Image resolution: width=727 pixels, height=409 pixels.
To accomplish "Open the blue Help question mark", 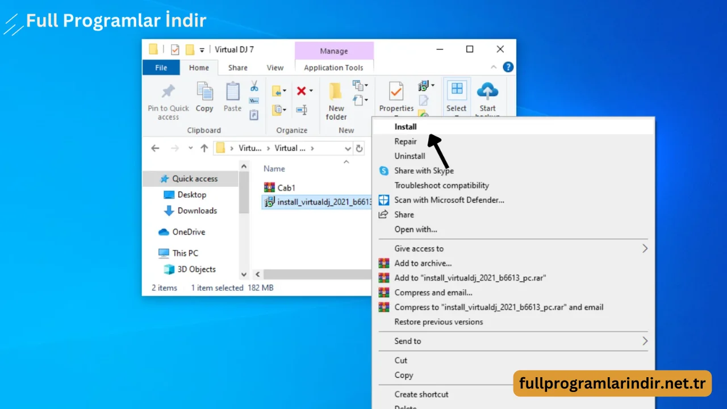I will [x=508, y=67].
